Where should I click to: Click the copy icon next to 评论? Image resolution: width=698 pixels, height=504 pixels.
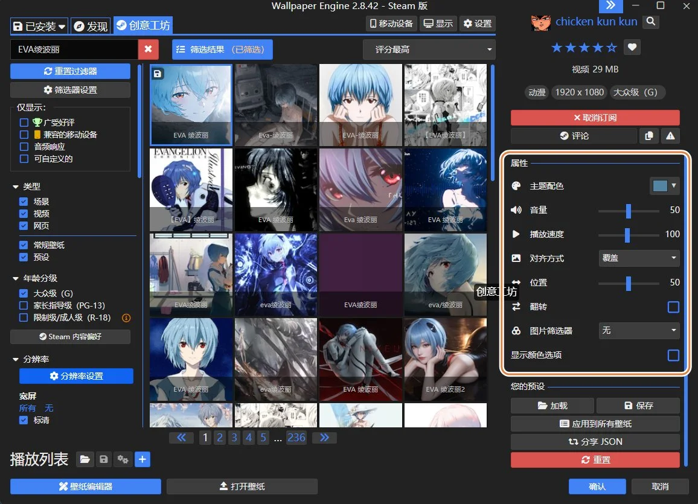(x=649, y=136)
